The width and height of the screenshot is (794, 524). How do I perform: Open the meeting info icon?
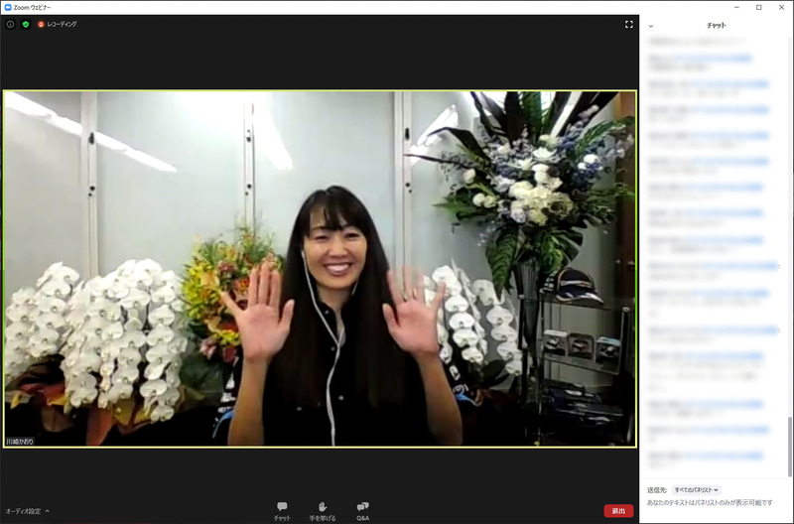[x=10, y=24]
